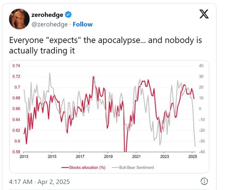The width and height of the screenshot is (227, 190).
Task: Click the Stocks allocation (%) legend entry
Action: 87,168
